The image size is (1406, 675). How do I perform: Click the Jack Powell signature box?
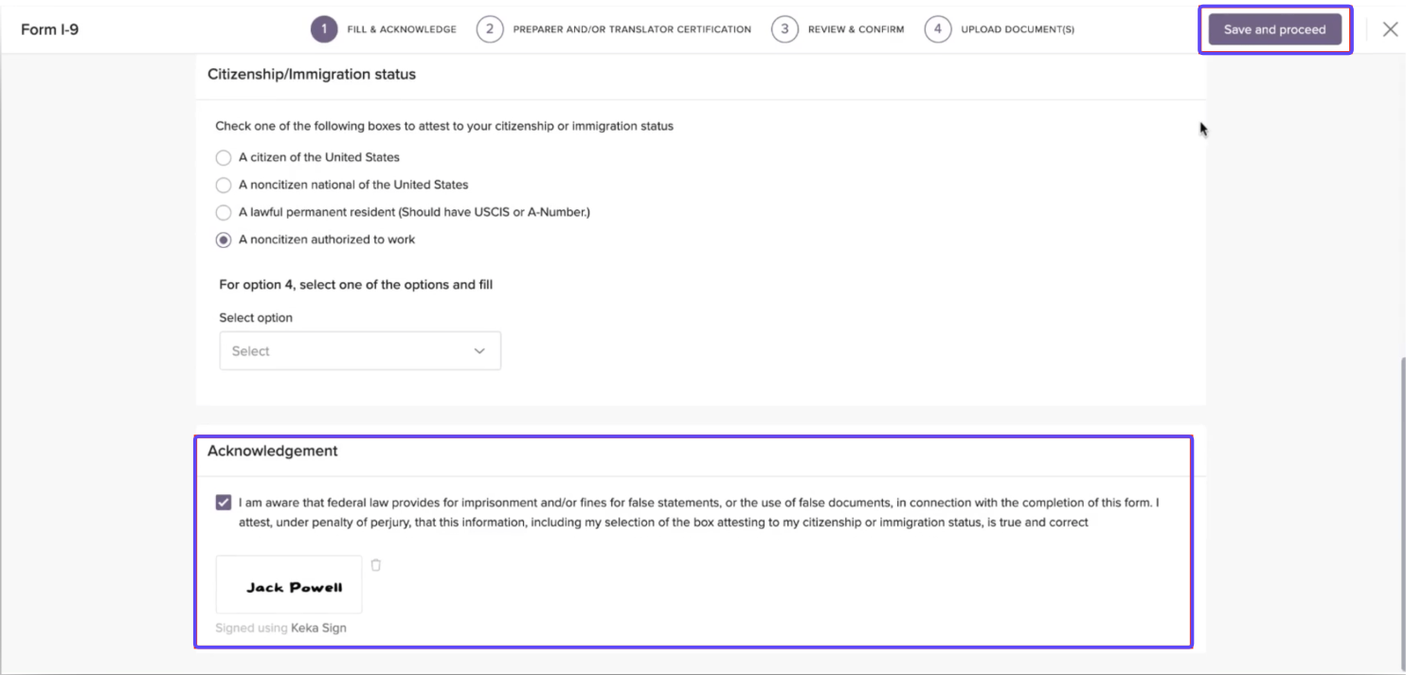289,585
